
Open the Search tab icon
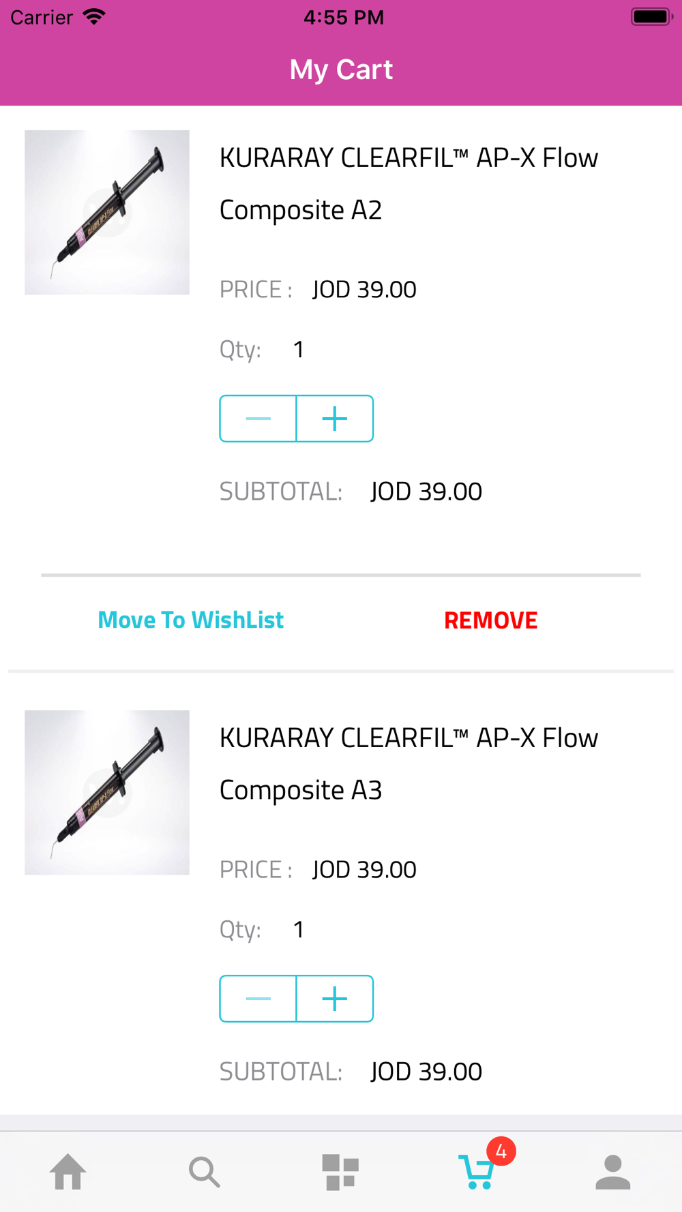(204, 1172)
